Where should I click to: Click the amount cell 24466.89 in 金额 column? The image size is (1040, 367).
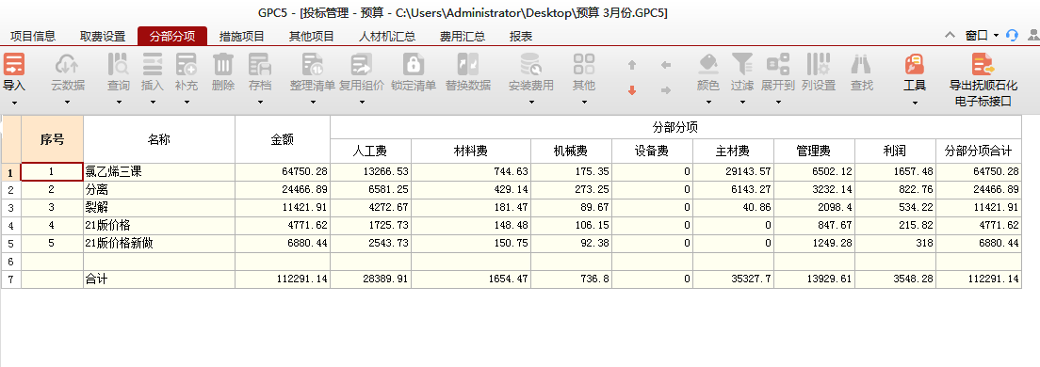click(x=283, y=190)
